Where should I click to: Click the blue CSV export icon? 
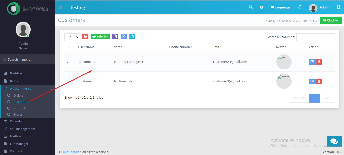point(123,36)
